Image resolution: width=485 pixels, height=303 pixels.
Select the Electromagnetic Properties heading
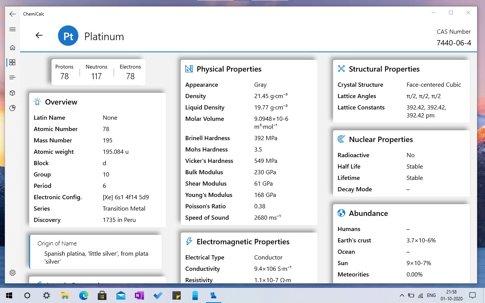point(243,242)
